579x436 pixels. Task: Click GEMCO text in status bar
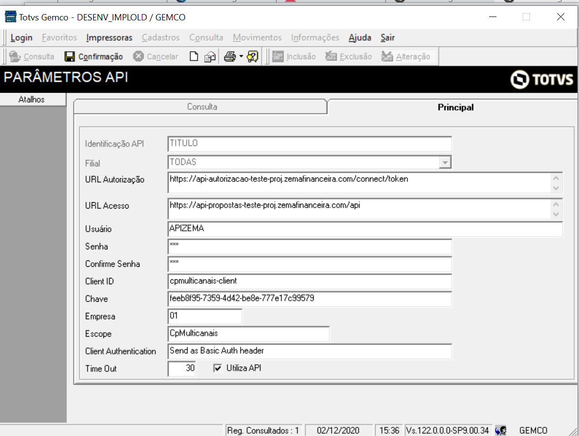[x=533, y=431]
